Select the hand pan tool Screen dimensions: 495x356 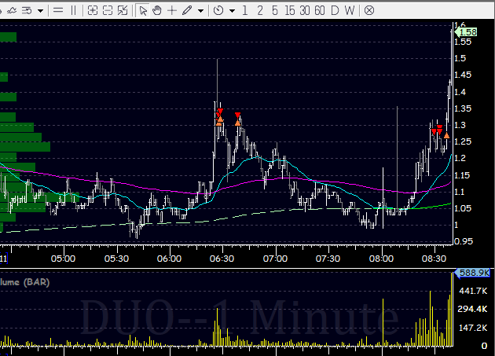[157, 10]
